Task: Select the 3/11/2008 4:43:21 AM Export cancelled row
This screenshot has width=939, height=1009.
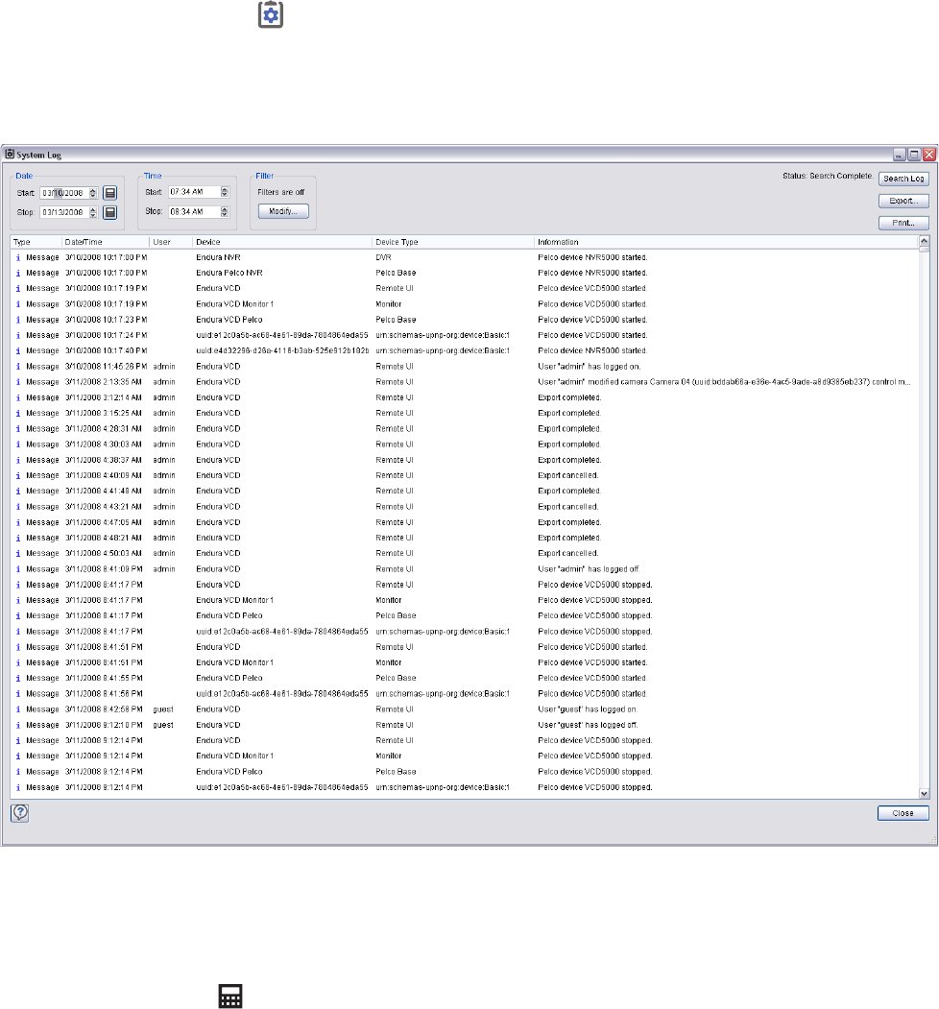Action: pyautogui.click(x=465, y=507)
